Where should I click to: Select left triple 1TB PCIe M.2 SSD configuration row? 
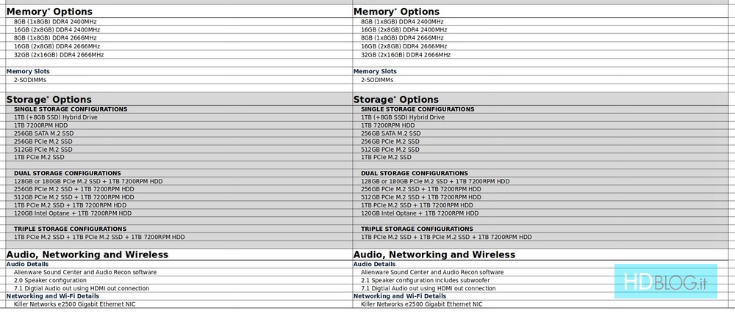click(99, 237)
